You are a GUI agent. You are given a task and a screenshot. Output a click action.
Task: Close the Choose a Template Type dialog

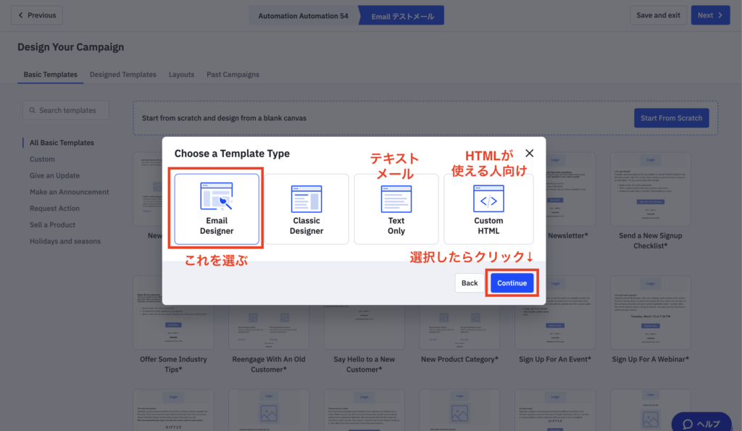click(530, 153)
